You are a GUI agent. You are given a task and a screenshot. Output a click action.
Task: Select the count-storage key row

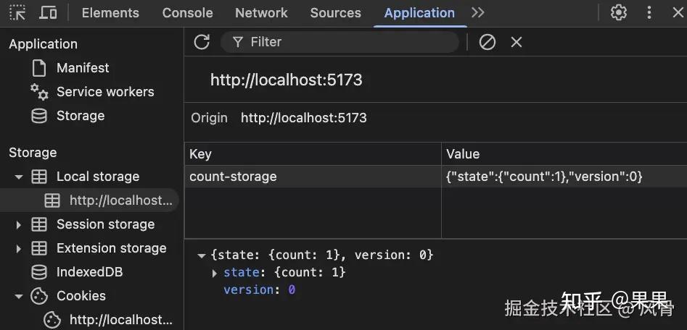point(233,177)
